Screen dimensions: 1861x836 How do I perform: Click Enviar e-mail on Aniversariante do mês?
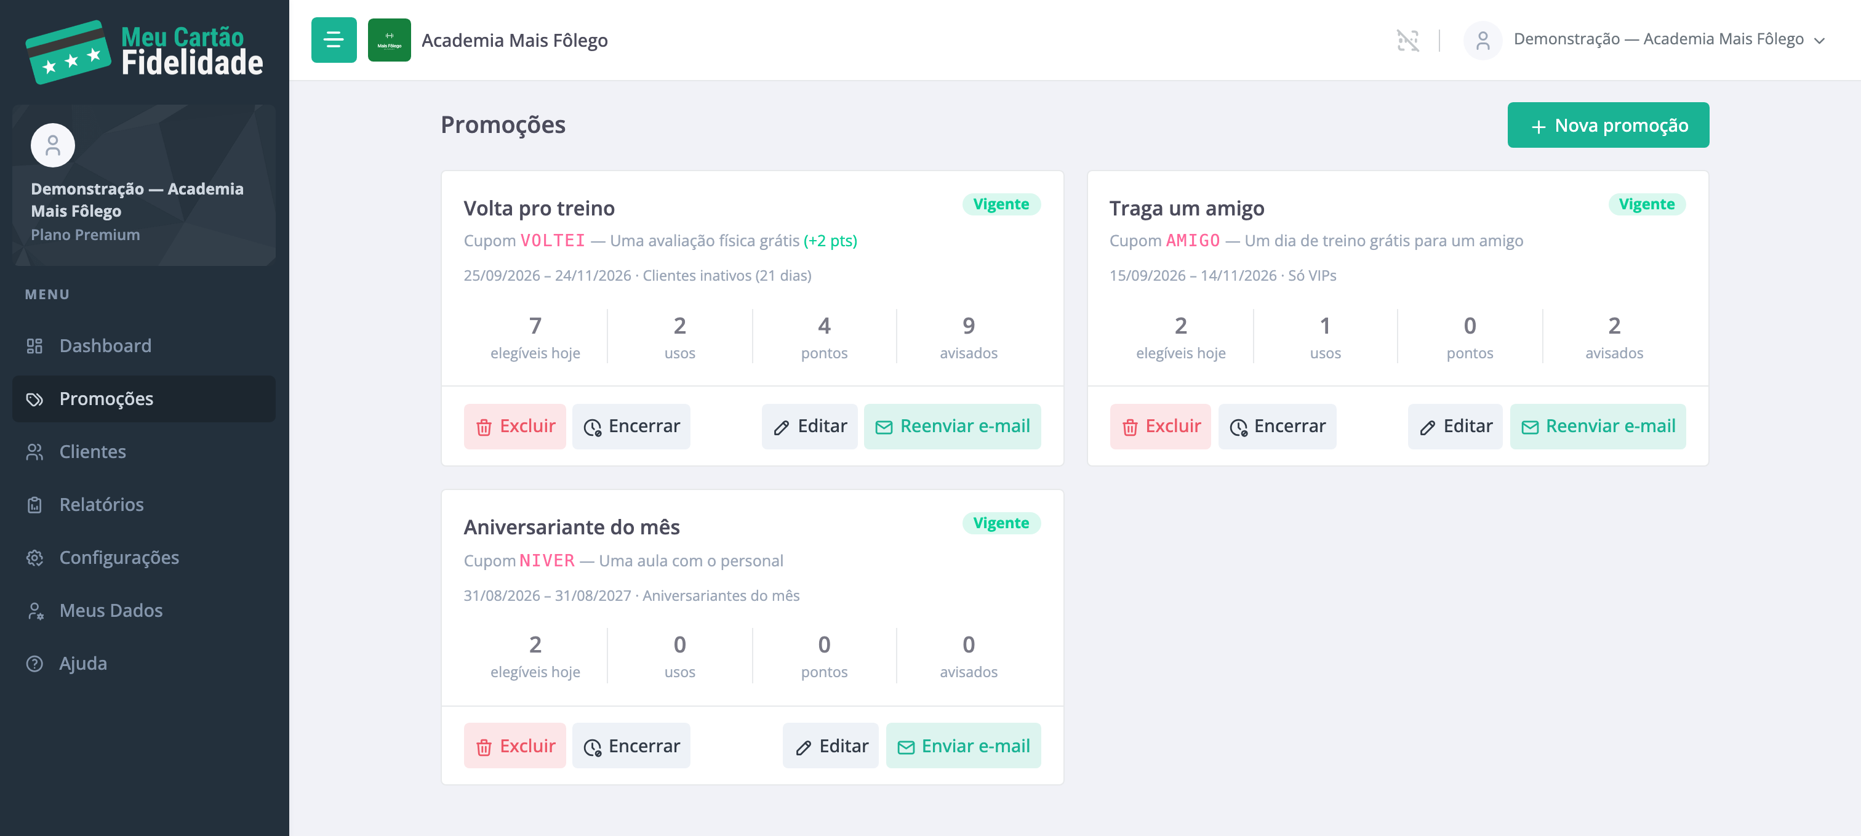pyautogui.click(x=963, y=746)
